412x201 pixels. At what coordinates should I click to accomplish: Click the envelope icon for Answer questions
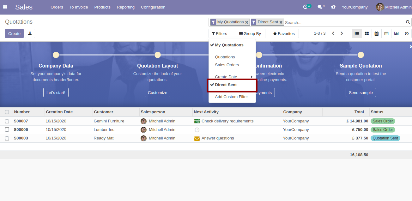click(197, 138)
